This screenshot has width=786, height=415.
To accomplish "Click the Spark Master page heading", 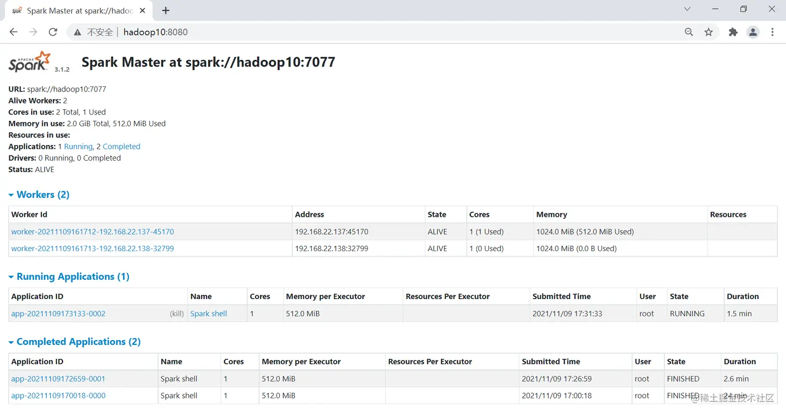I will tap(208, 62).
